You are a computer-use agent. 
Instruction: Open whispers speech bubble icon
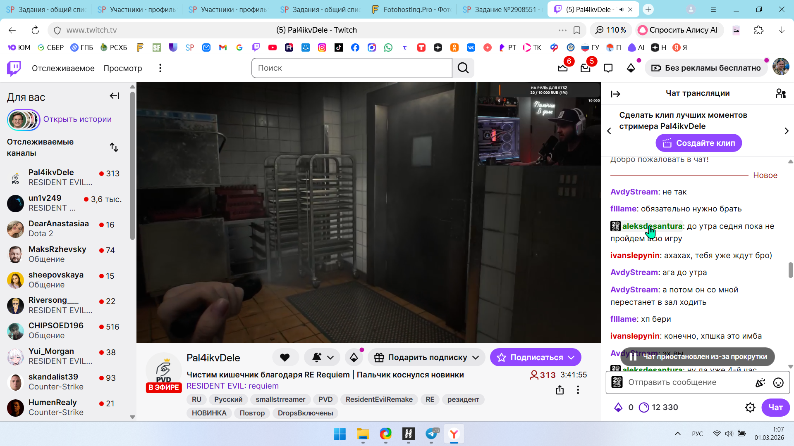608,68
